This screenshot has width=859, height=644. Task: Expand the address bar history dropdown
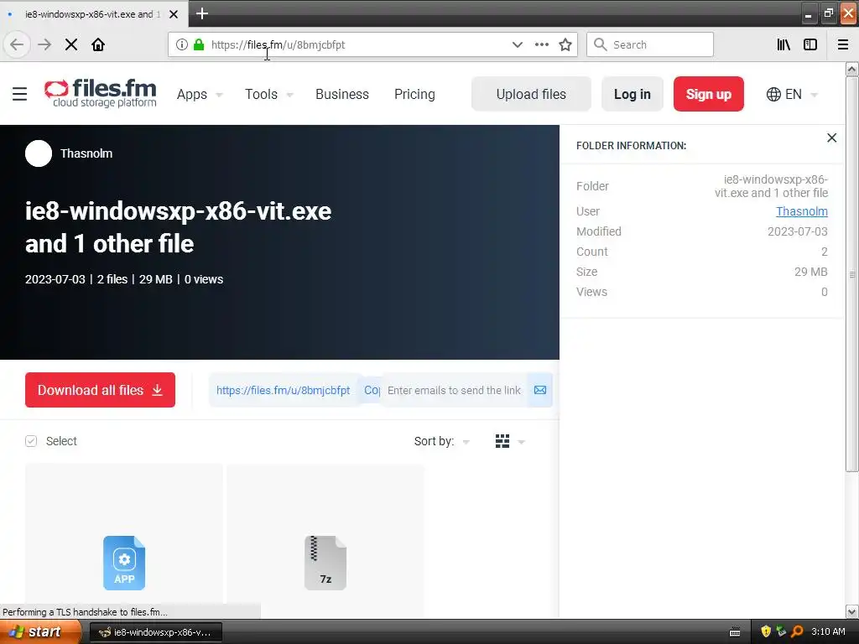click(517, 44)
